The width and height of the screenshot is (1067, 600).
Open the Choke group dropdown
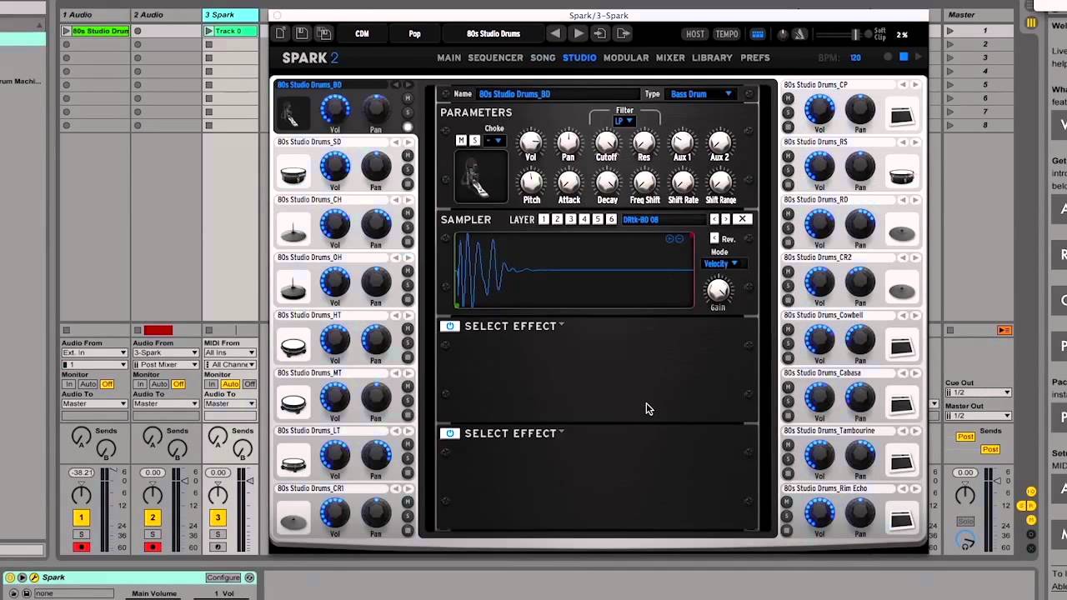[494, 141]
